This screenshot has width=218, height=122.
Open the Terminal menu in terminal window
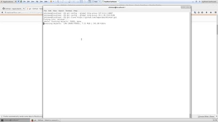[x=68, y=11]
